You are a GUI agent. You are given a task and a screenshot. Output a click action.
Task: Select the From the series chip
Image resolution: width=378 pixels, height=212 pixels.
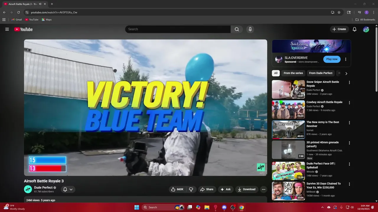click(293, 73)
